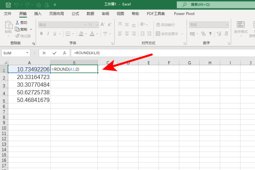The width and height of the screenshot is (255, 170).
Task: Click the Borders icon
Action: click(x=68, y=34)
